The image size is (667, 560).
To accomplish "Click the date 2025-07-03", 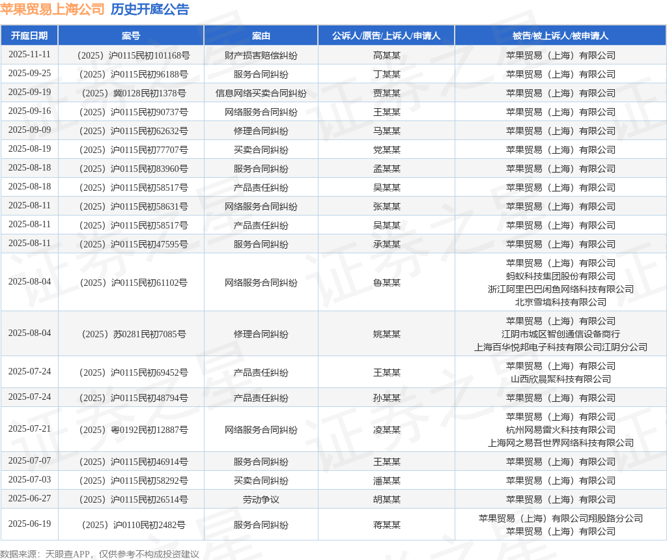I will point(29,480).
